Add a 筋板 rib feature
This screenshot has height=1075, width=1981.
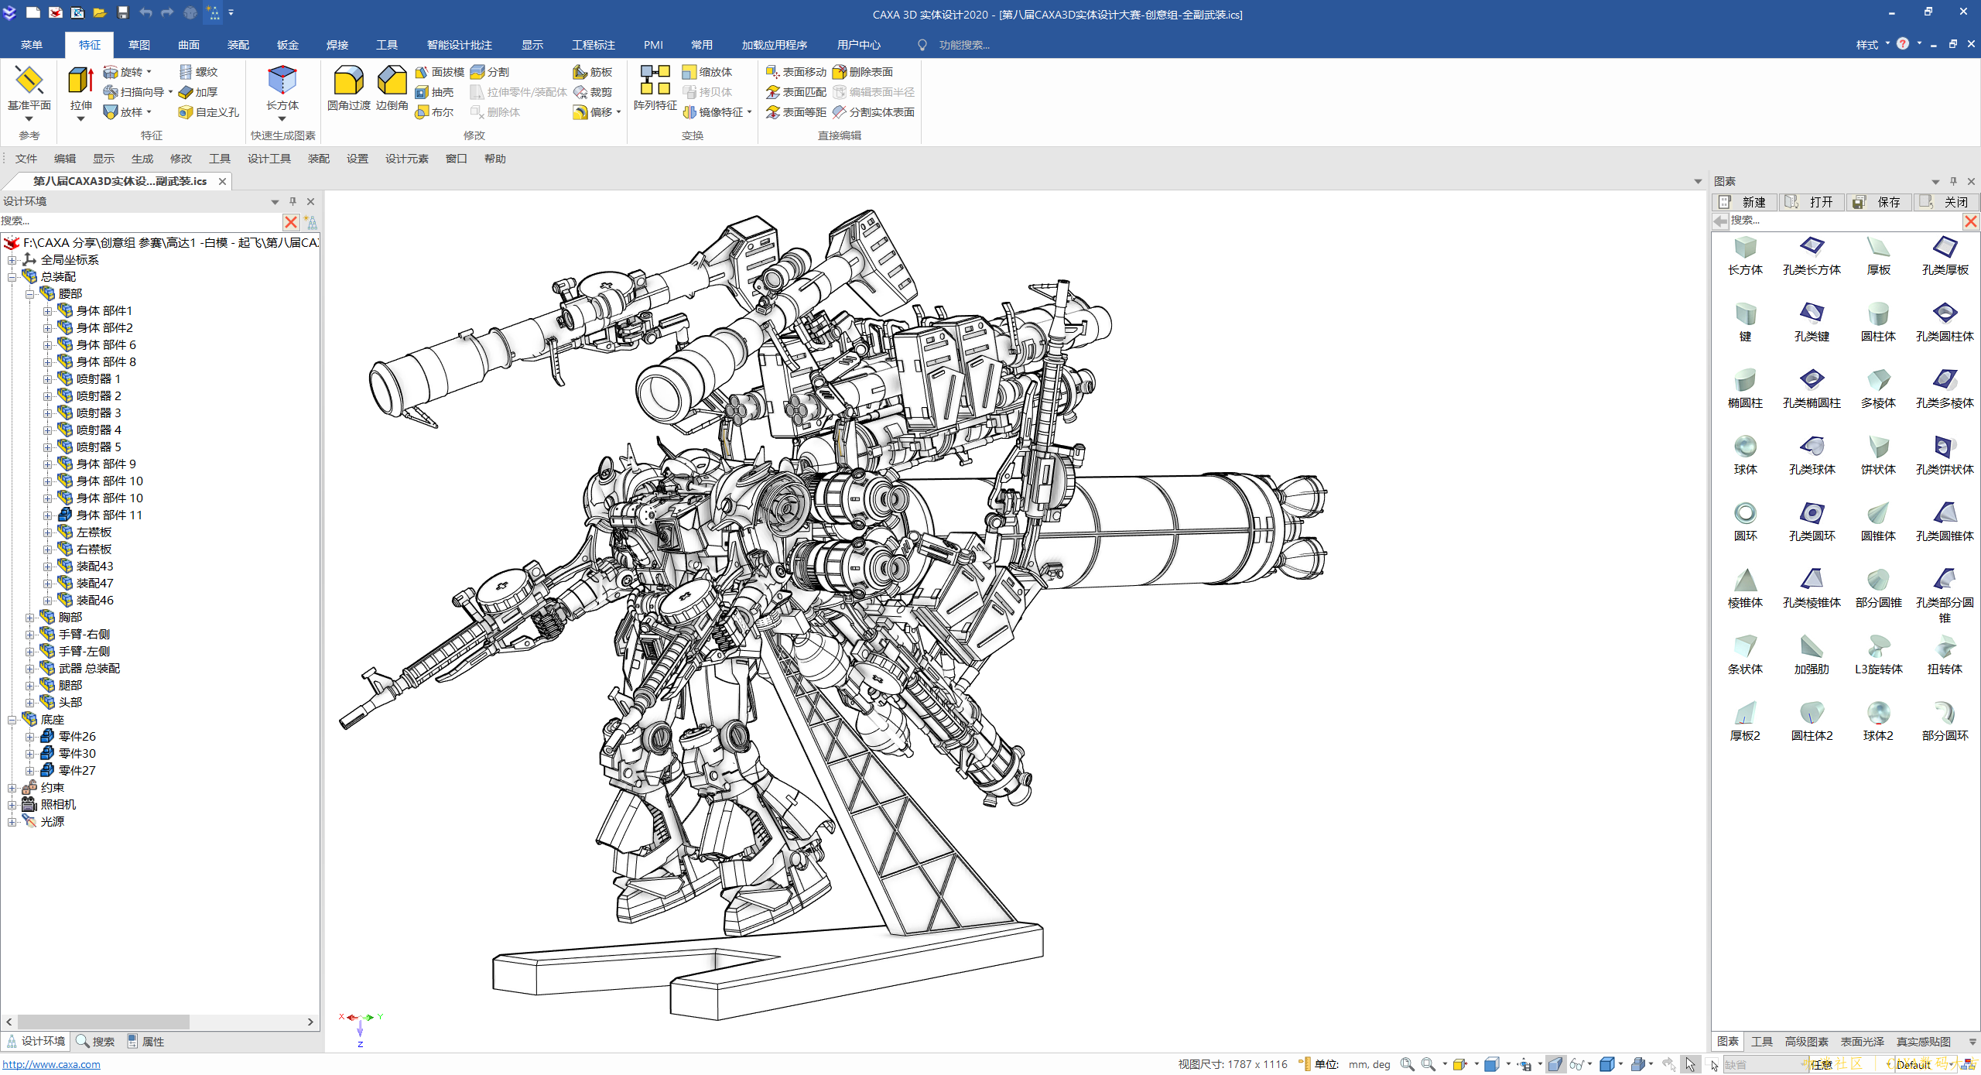pos(593,72)
